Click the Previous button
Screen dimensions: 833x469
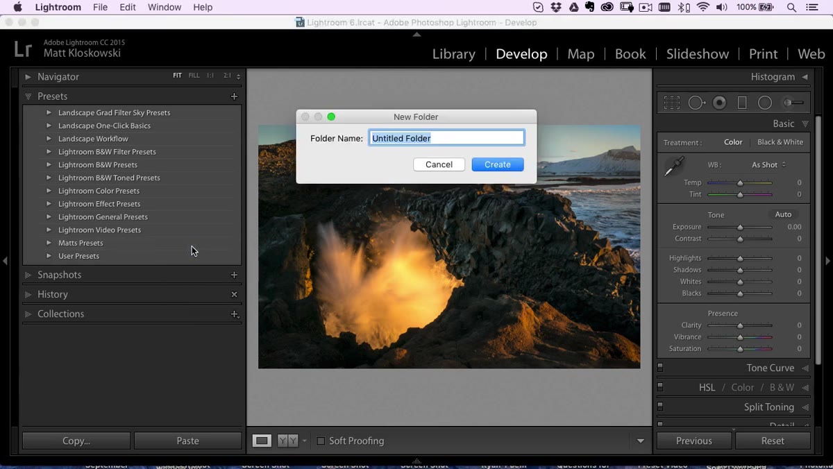(x=694, y=441)
